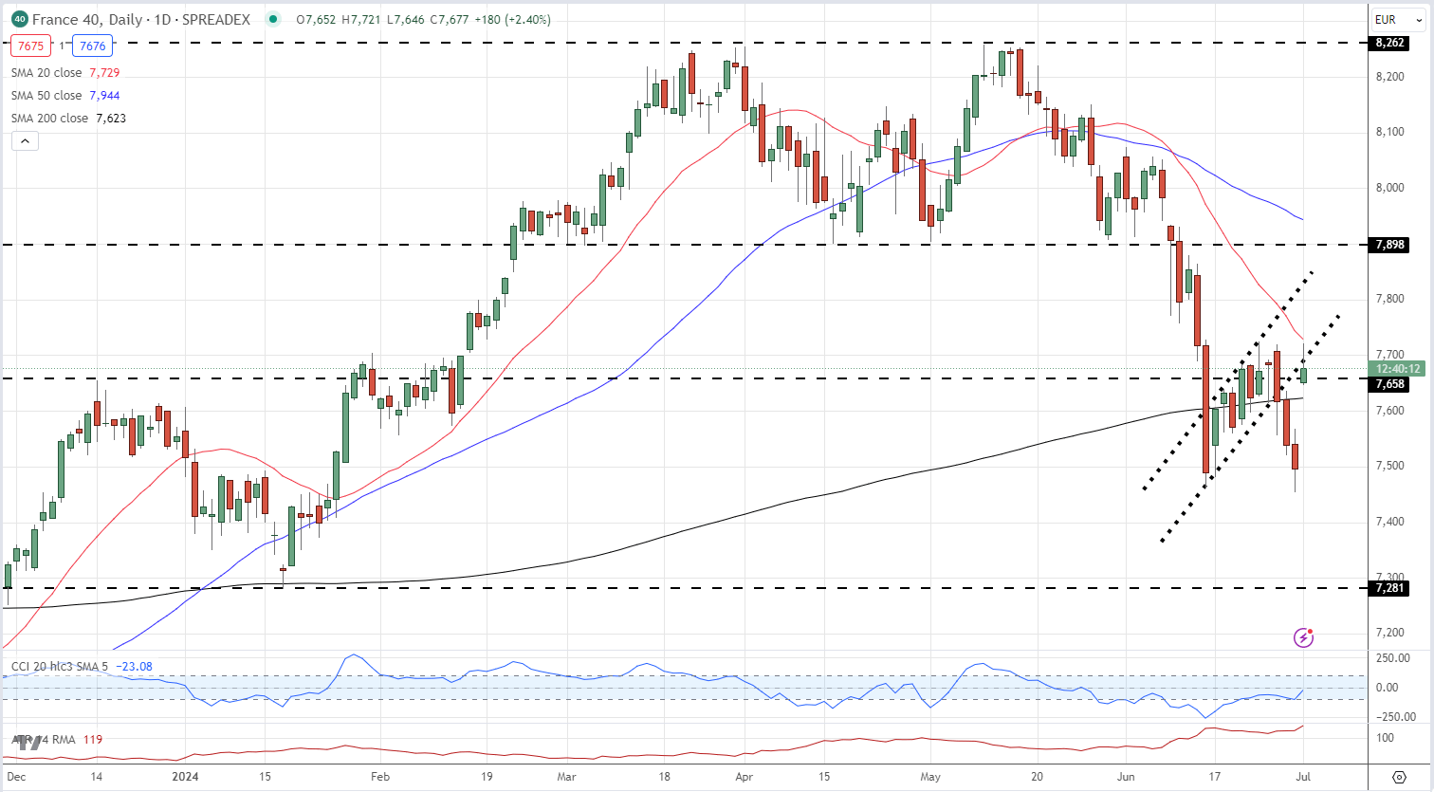The image size is (1434, 792).
Task: Click the red 7675 sell button
Action: (x=32, y=45)
